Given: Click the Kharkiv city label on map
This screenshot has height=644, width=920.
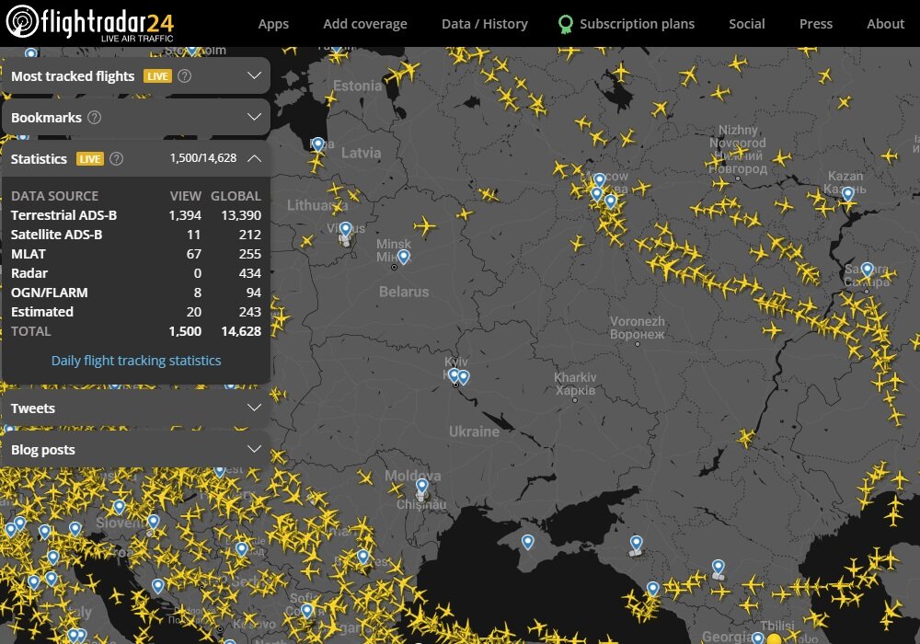Looking at the screenshot, I should 575,384.
